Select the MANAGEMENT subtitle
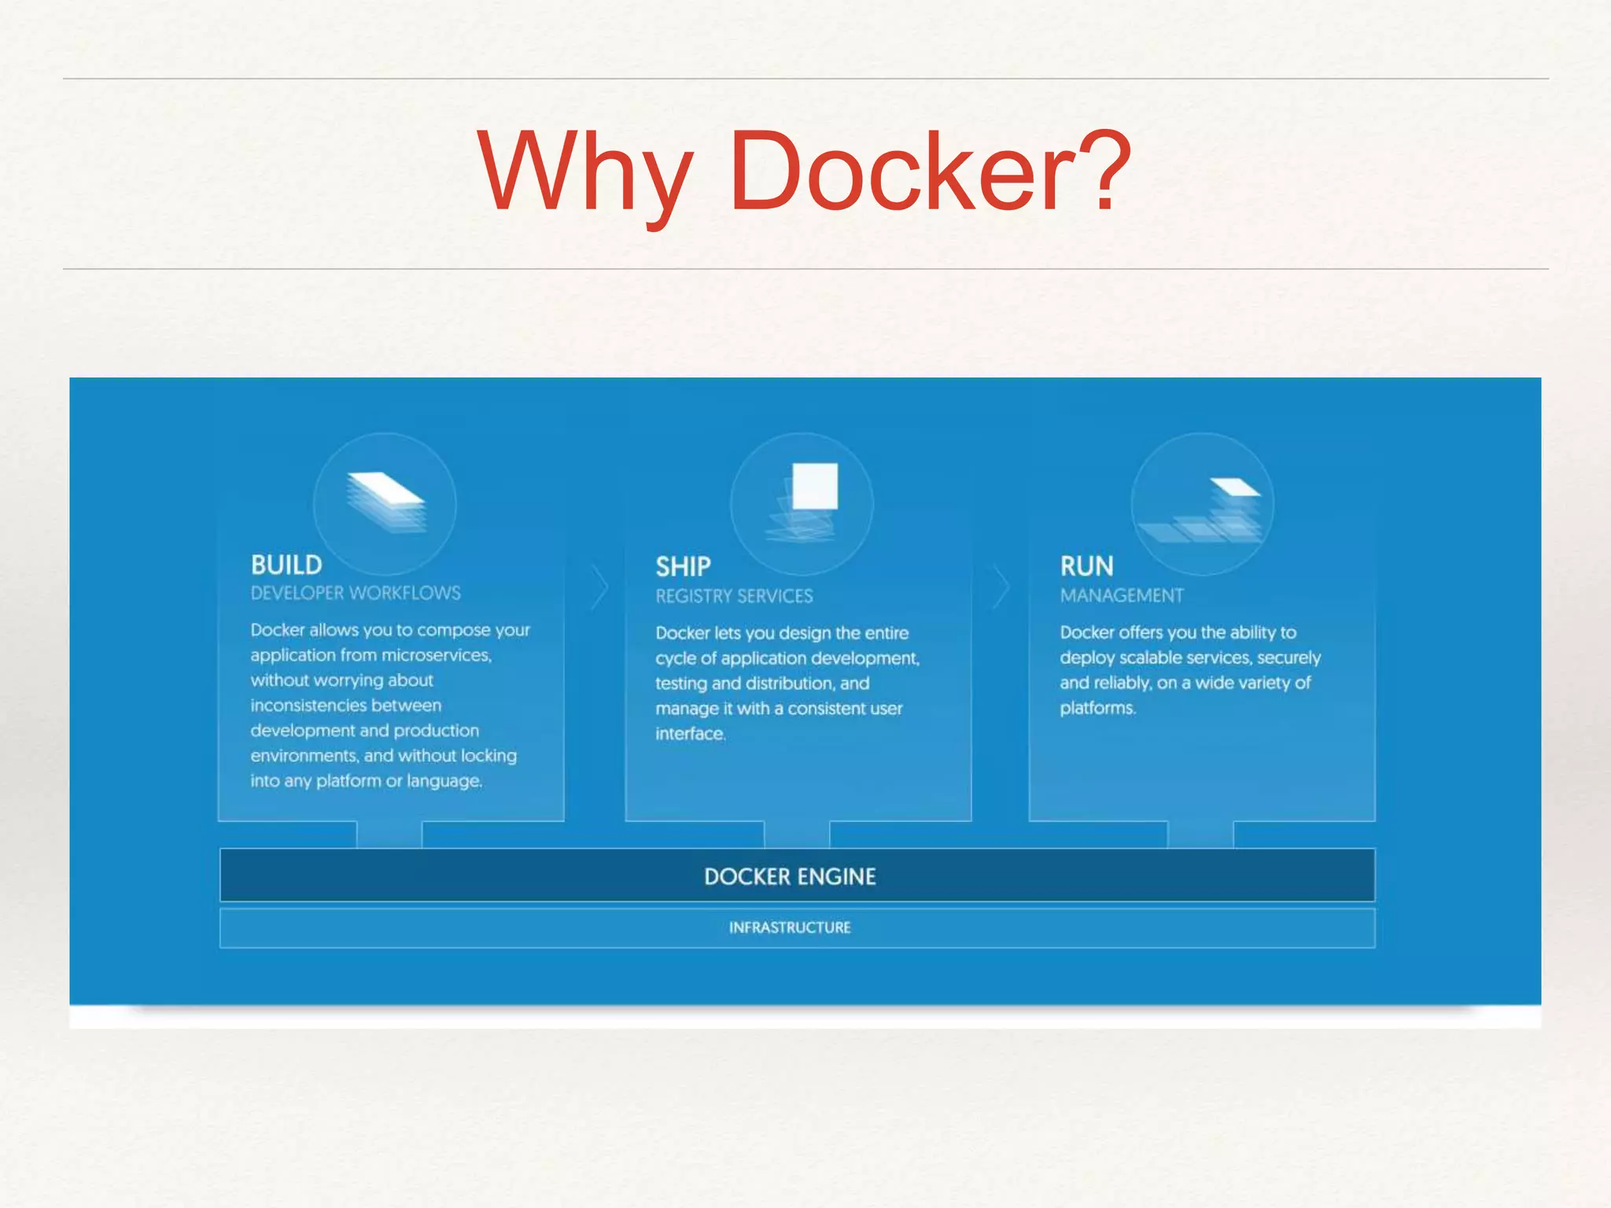This screenshot has height=1208, width=1611. coord(1121,595)
